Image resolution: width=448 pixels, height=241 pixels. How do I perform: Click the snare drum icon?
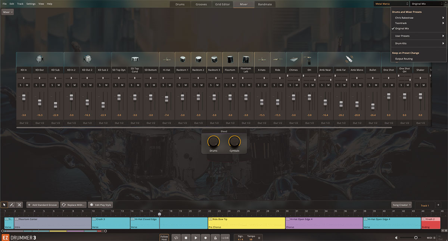pos(135,59)
